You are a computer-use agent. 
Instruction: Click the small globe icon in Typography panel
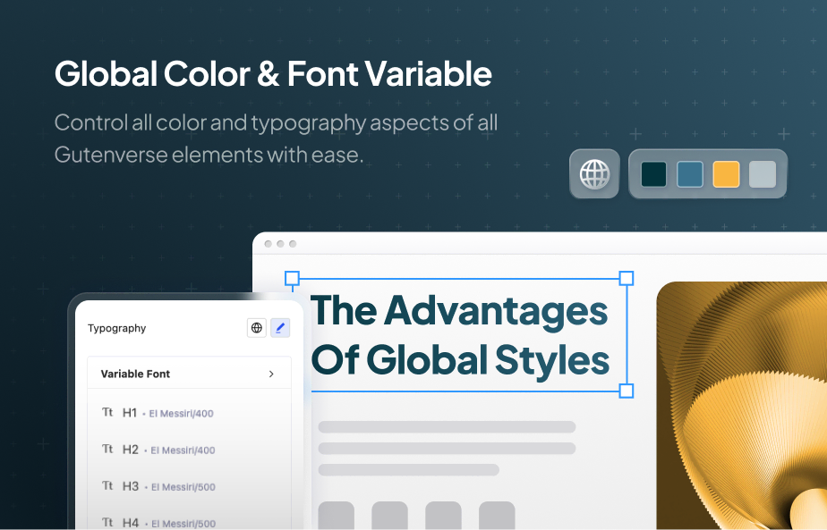[x=257, y=328]
